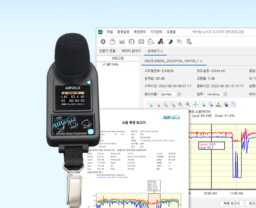Image resolution: width=256 pixels, height=208 pixels.
Task: Zoom out with the red magnifier icon
Action: click(x=188, y=105)
